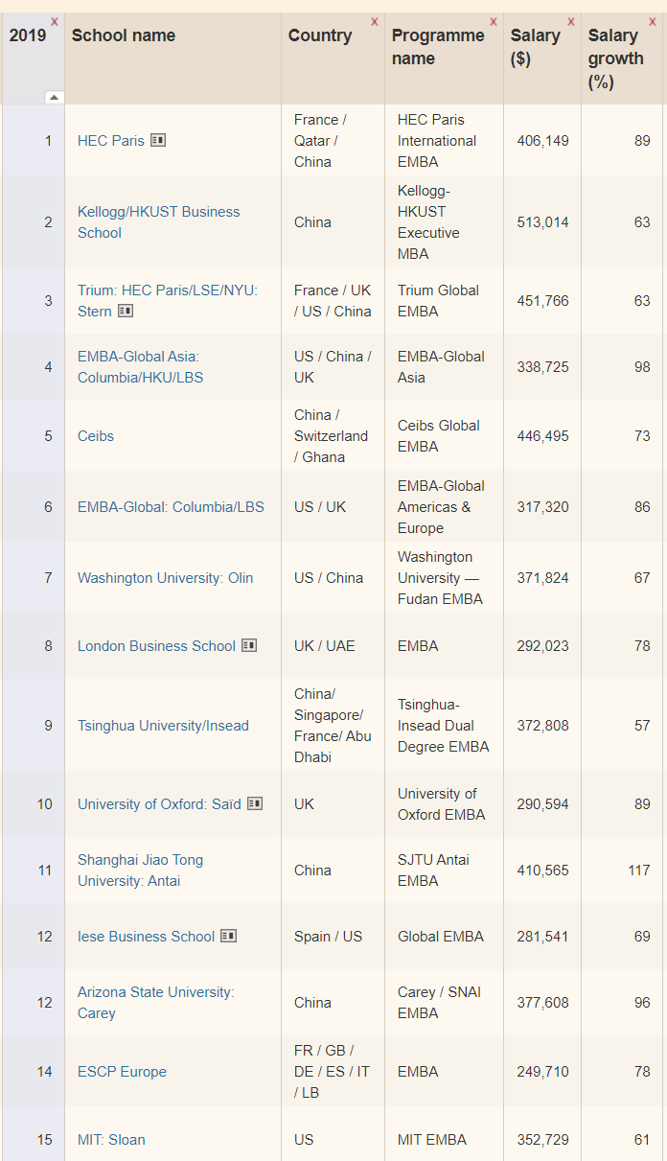Sort by School name column header

124,35
